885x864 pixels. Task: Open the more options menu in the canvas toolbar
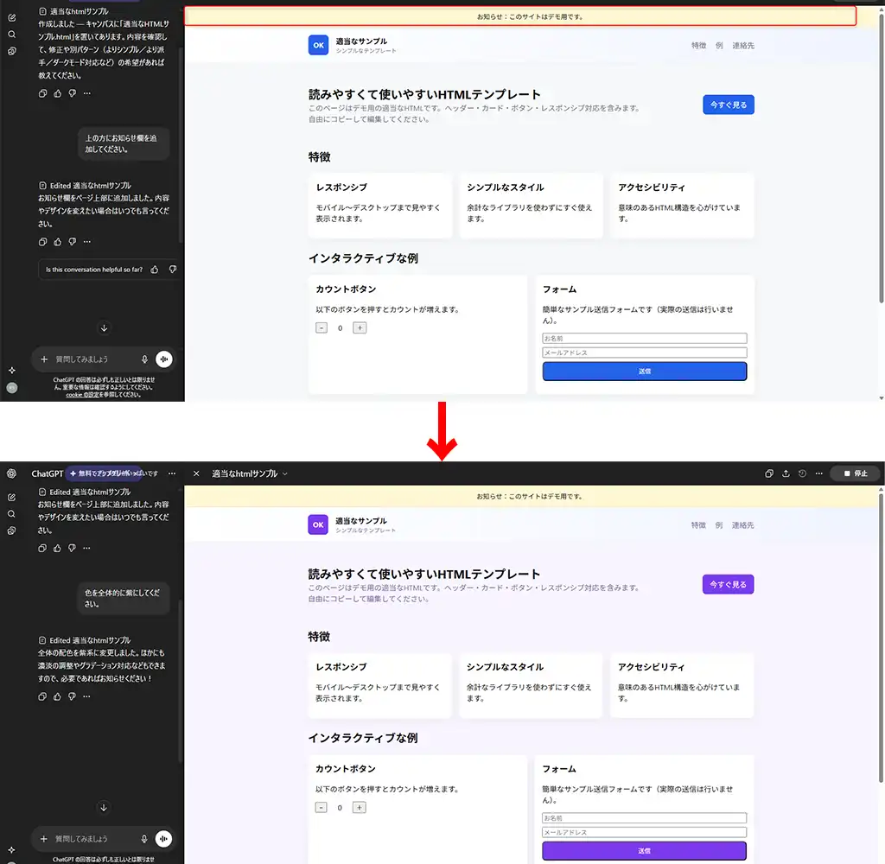tap(818, 473)
